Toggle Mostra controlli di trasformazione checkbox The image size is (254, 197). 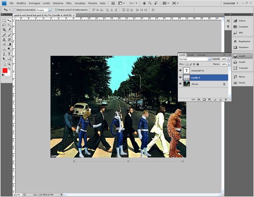pyautogui.click(x=56, y=10)
